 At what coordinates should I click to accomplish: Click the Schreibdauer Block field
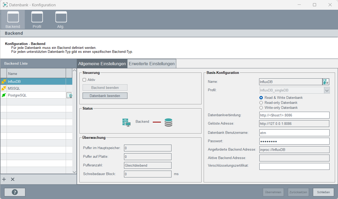[x=148, y=174]
